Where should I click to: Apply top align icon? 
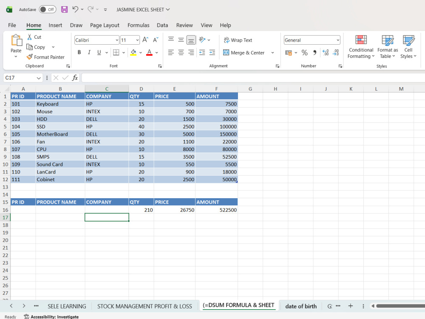click(171, 40)
